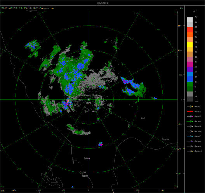Click the Abha radar center marker
The height and width of the screenshot is (193, 205).
[89, 100]
